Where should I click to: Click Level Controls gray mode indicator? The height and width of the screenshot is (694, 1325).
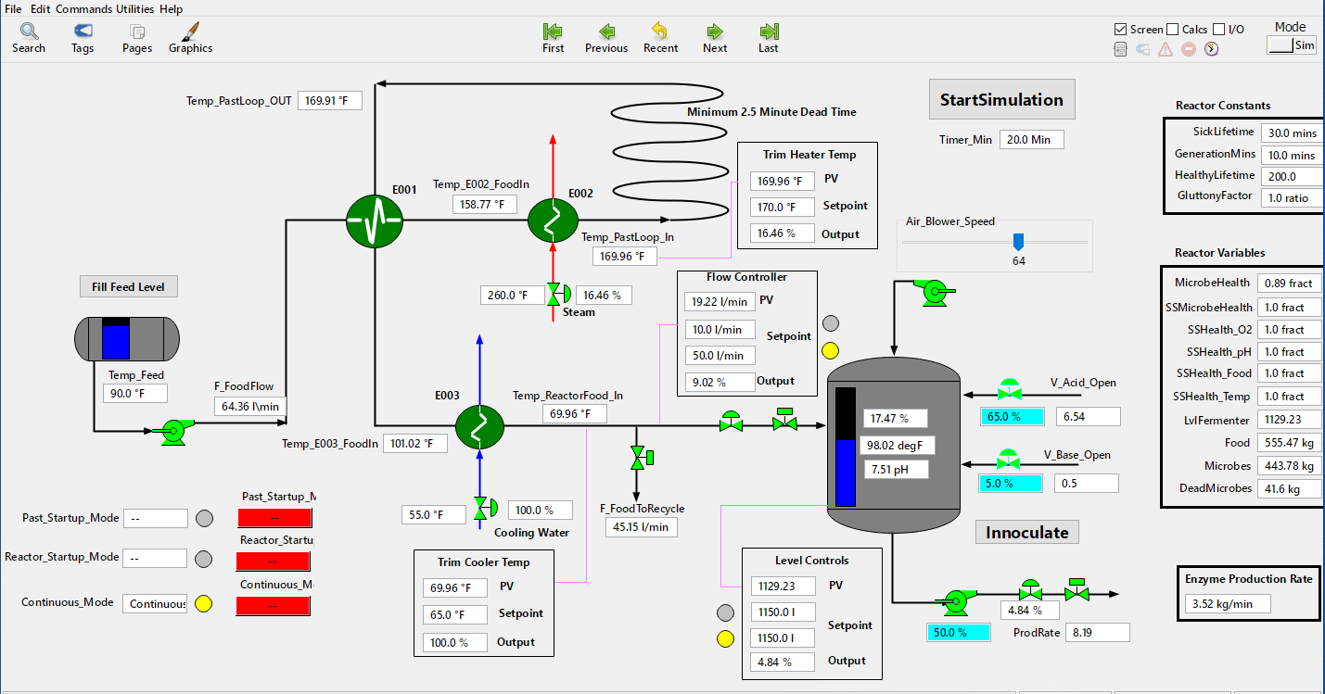pyautogui.click(x=726, y=612)
